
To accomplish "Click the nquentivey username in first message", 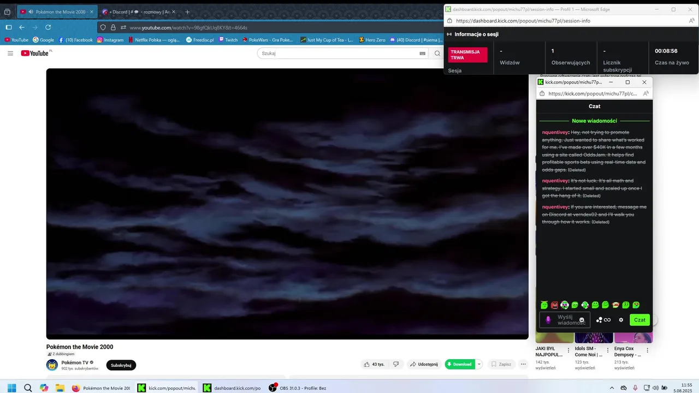I will (x=555, y=132).
